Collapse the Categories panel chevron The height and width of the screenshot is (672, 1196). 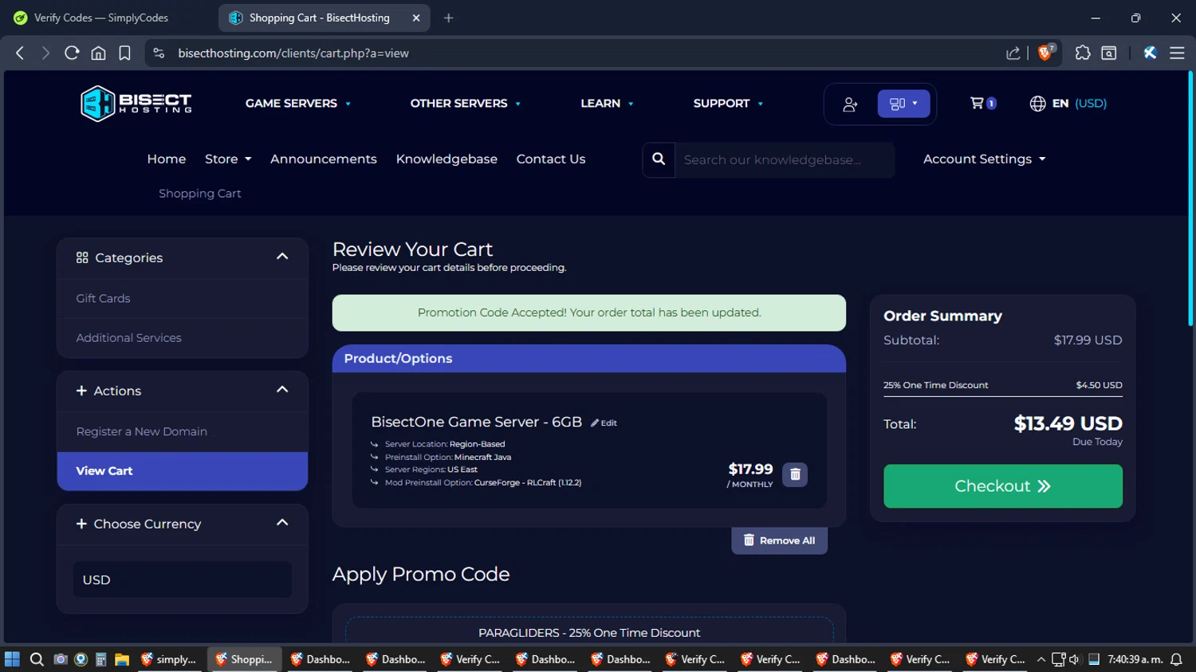pos(282,257)
